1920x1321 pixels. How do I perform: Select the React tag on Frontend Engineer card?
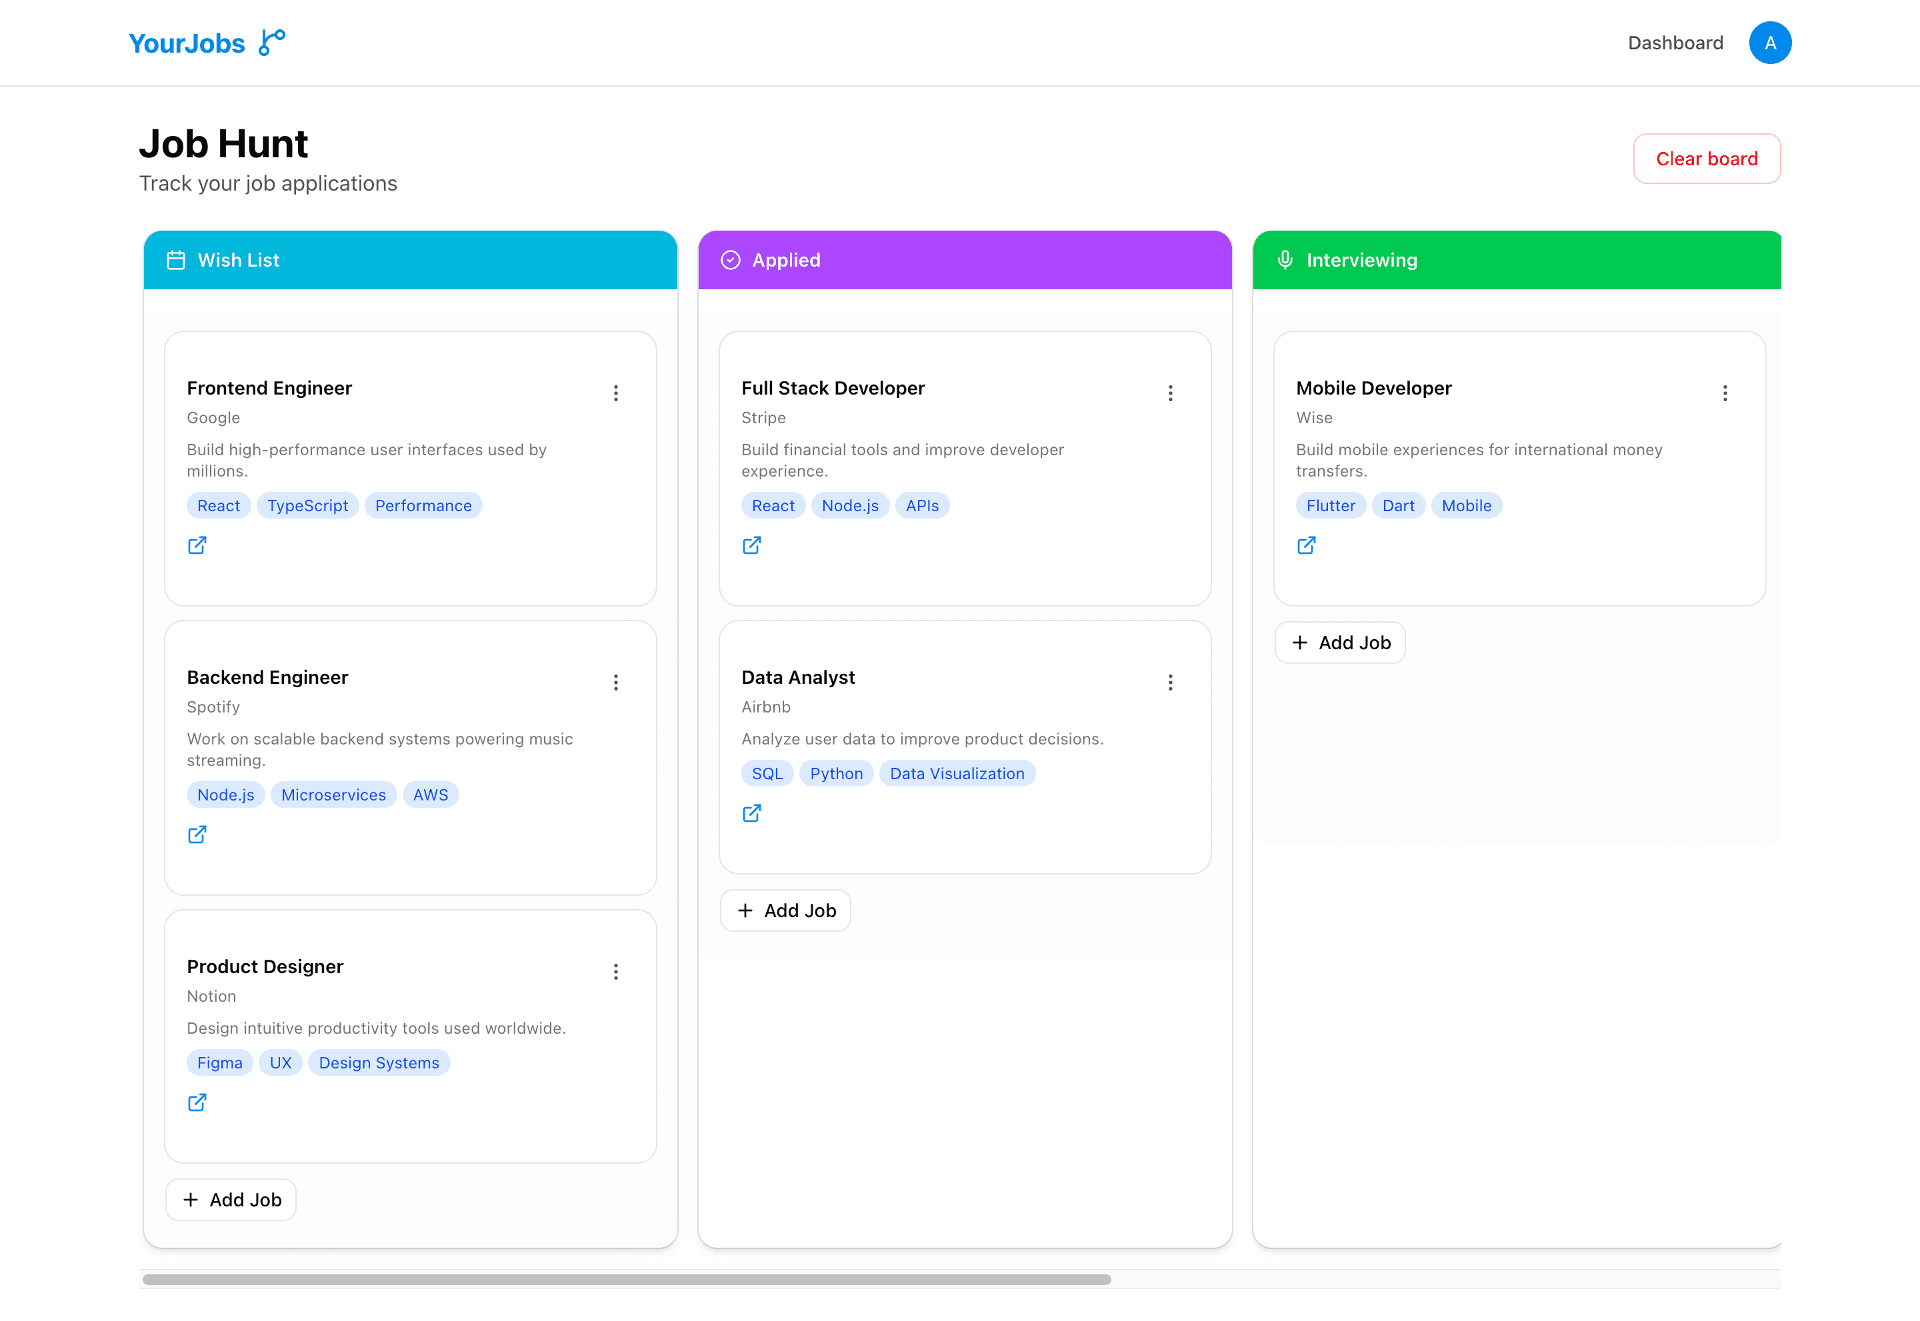(218, 505)
